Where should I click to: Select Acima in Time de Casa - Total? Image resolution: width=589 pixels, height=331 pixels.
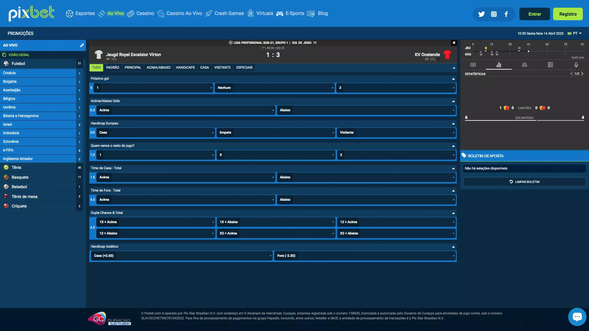coord(186,177)
